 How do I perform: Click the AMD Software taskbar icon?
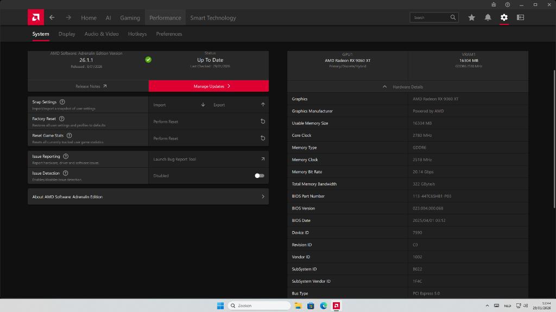[x=336, y=305]
